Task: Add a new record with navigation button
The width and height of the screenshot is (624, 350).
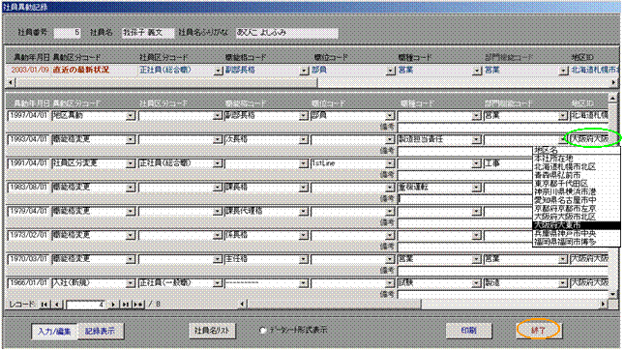Action: tap(138, 305)
